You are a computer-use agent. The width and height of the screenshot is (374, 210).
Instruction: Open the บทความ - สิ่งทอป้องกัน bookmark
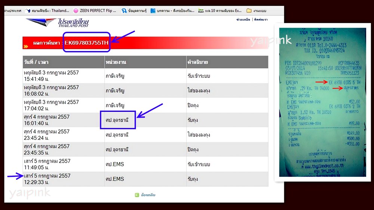point(175,11)
